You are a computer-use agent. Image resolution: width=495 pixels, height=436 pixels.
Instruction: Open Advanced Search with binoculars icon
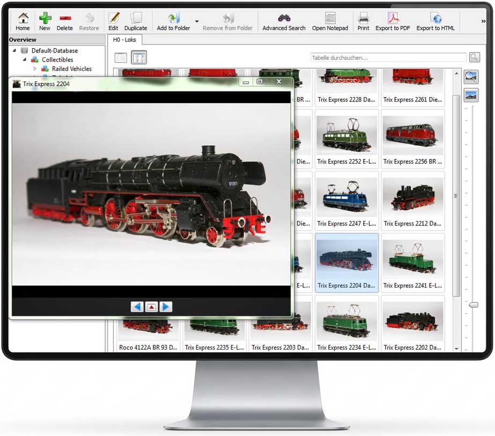[284, 21]
